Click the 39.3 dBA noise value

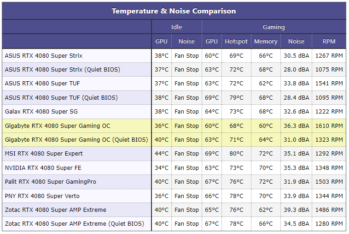(x=296, y=210)
